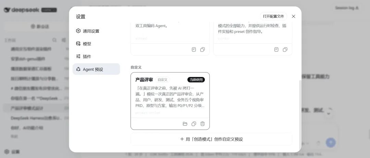View details of the preset 创作指导 card
The image size is (370, 158).
point(276,50)
